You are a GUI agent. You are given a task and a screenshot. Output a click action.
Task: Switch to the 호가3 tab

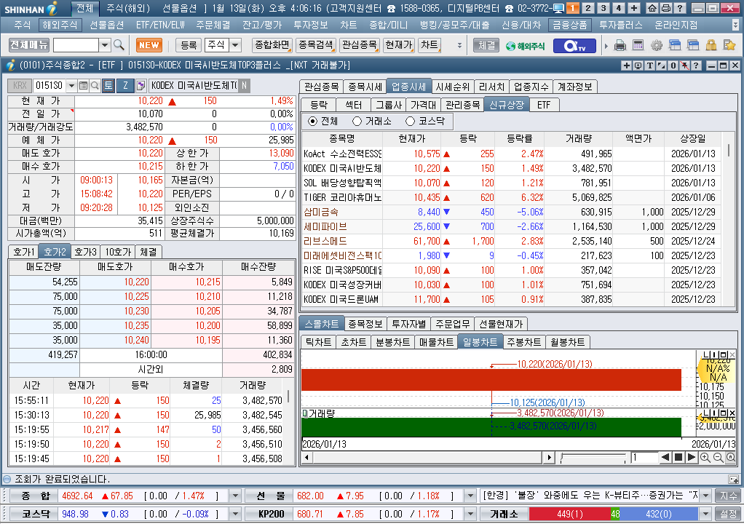(86, 252)
